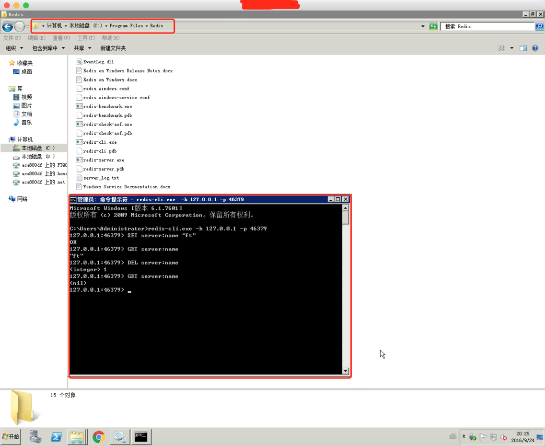Select the redis-server.exe icon

pyautogui.click(x=79, y=160)
